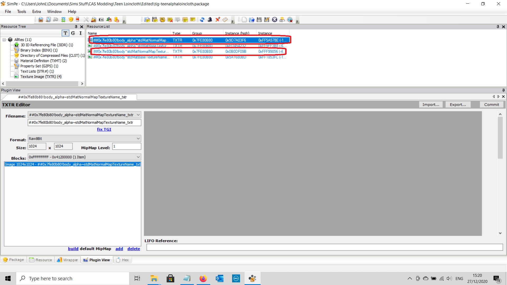The width and height of the screenshot is (507, 285).
Task: Switch to the Hex tab
Action: point(123,260)
